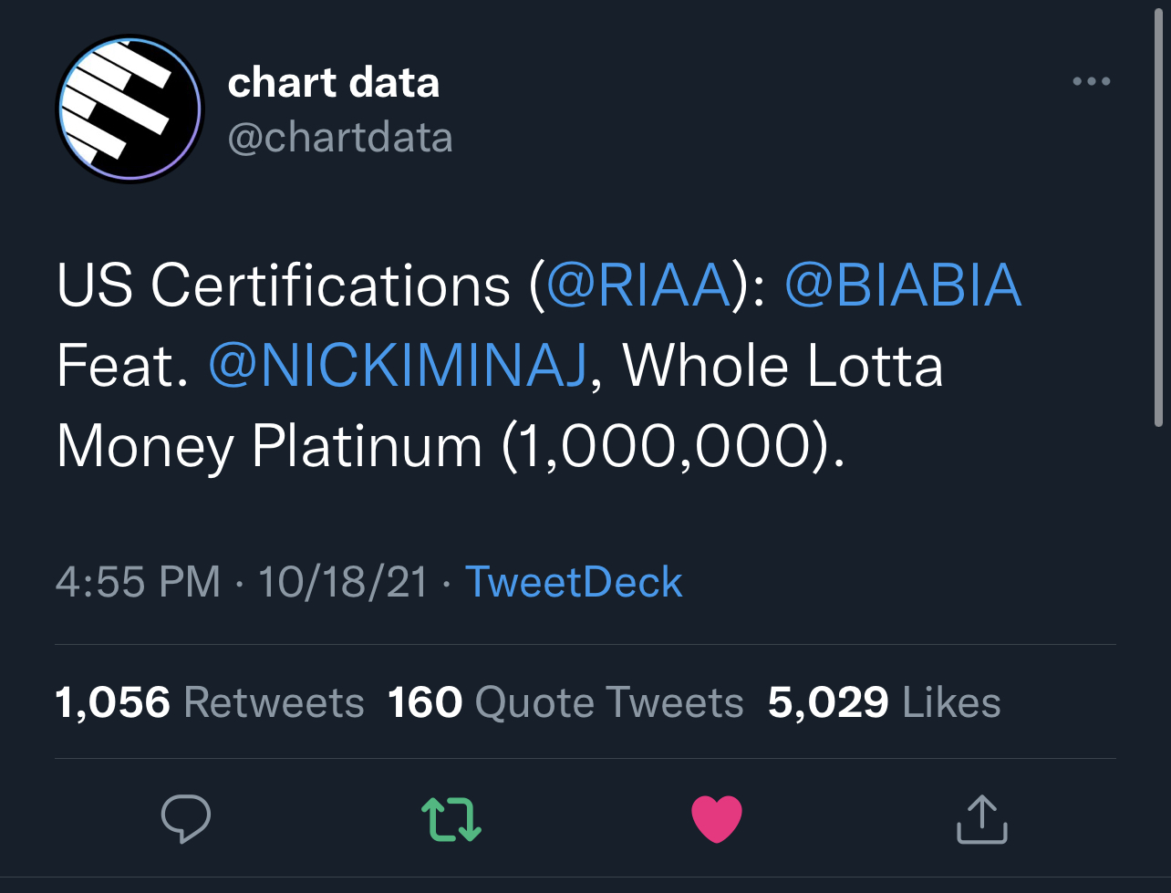This screenshot has width=1171, height=893.
Task: View the 160 Quote Tweets
Action: point(565,702)
